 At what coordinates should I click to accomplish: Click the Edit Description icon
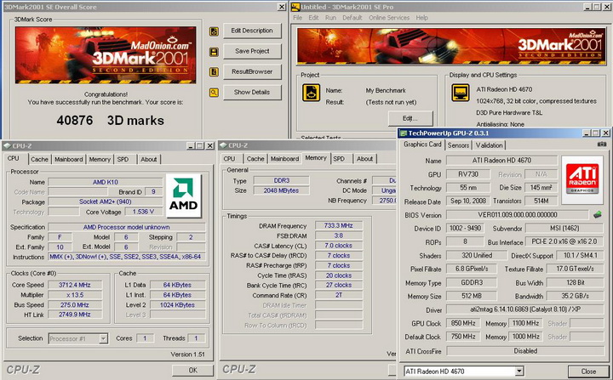point(214,31)
